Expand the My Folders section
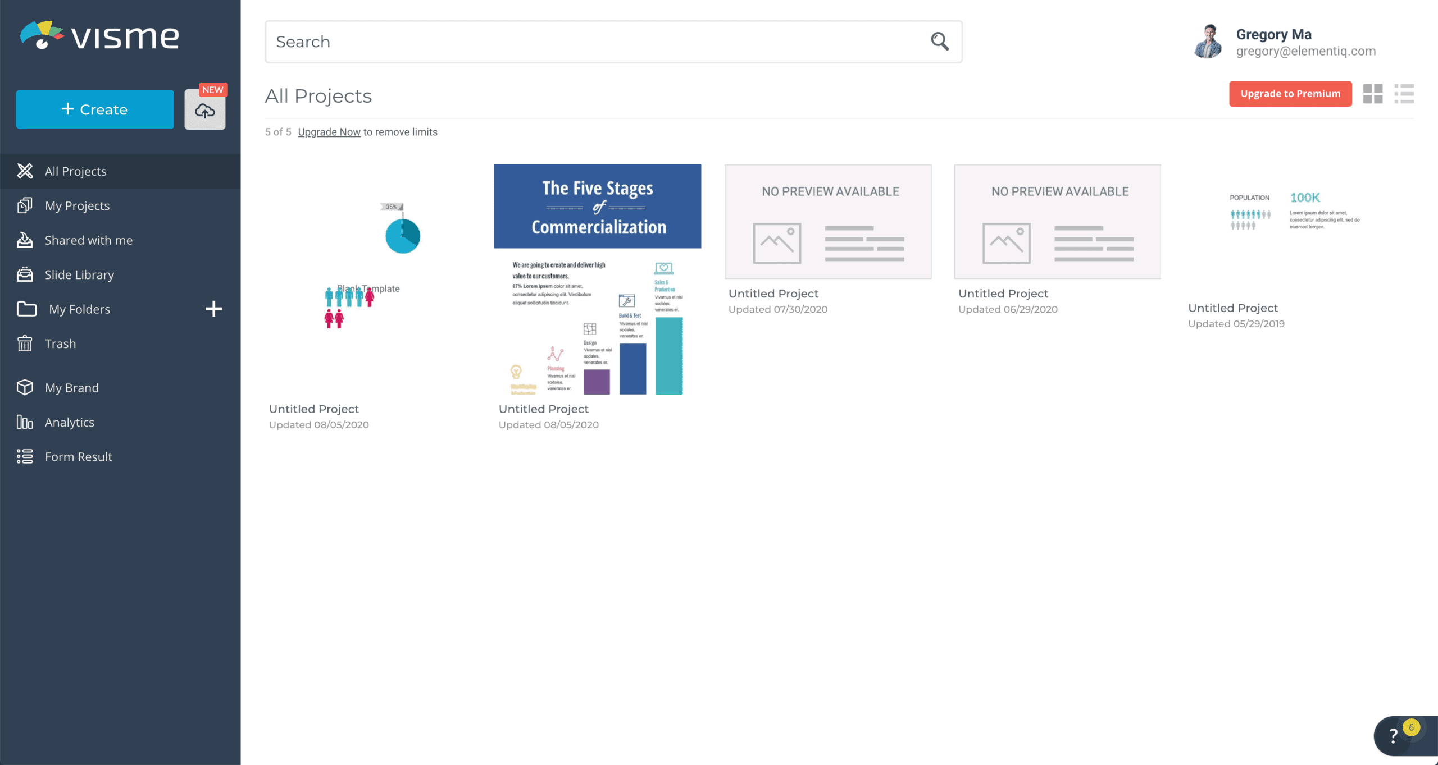 [79, 309]
